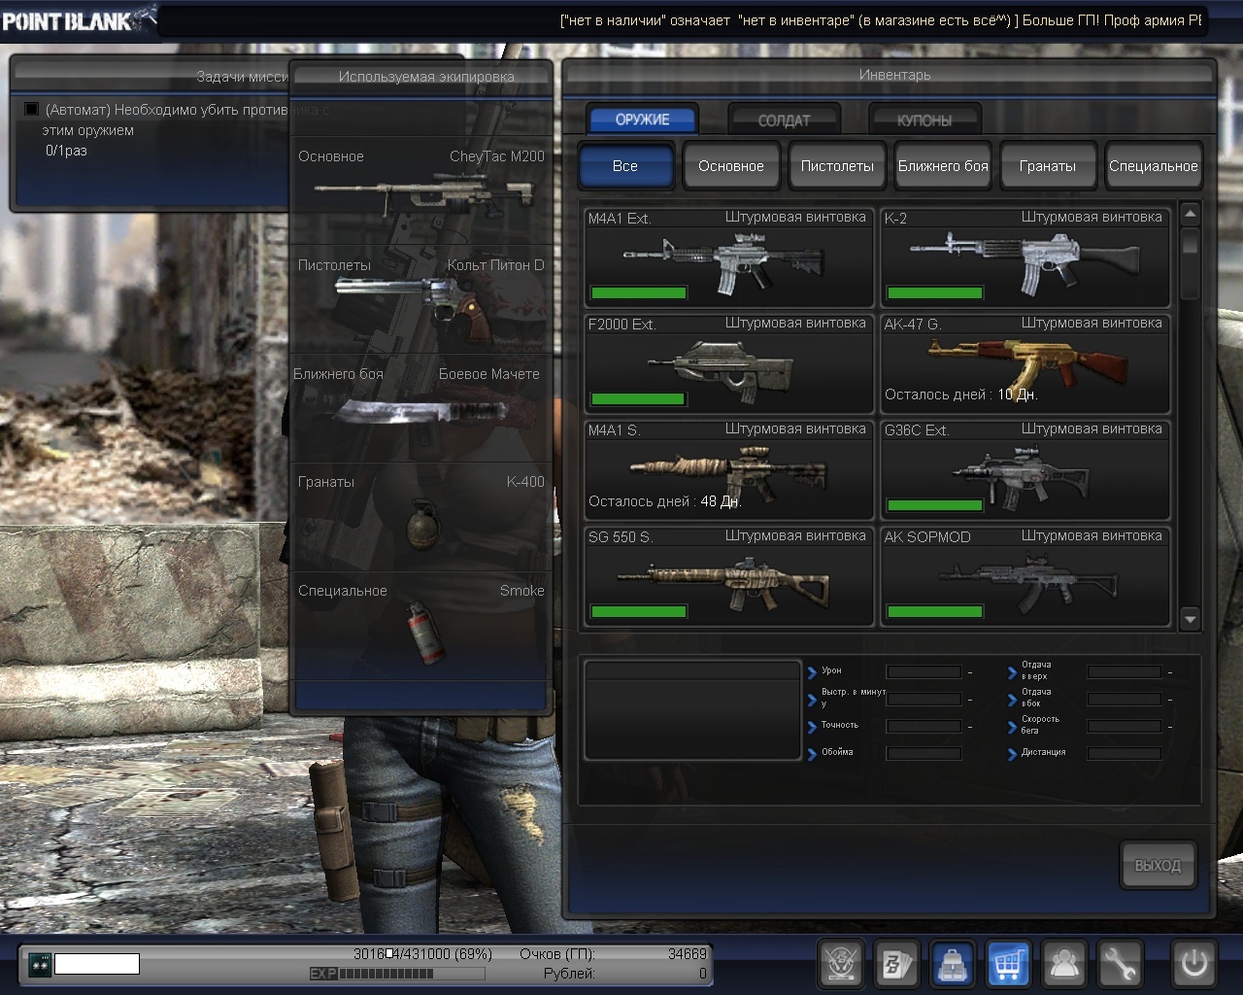Click the Очков (ГП) points value

click(688, 954)
